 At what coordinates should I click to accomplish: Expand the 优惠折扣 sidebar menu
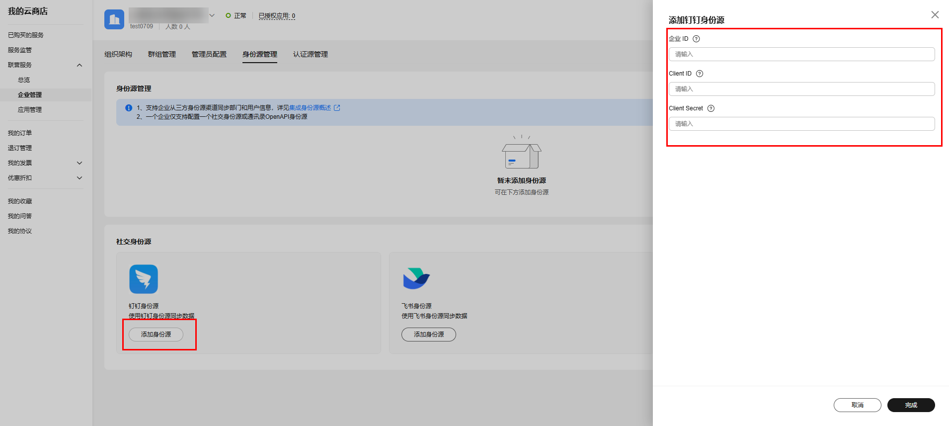[x=79, y=178]
